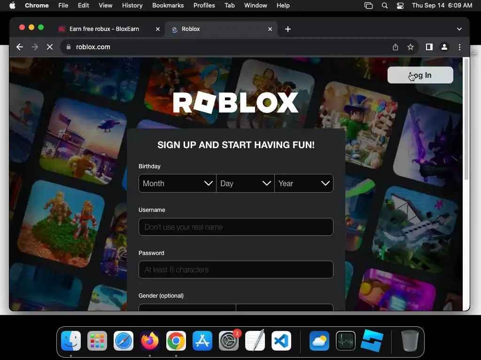Click the Password input field
Screen dimensions: 481x360
click(236, 270)
